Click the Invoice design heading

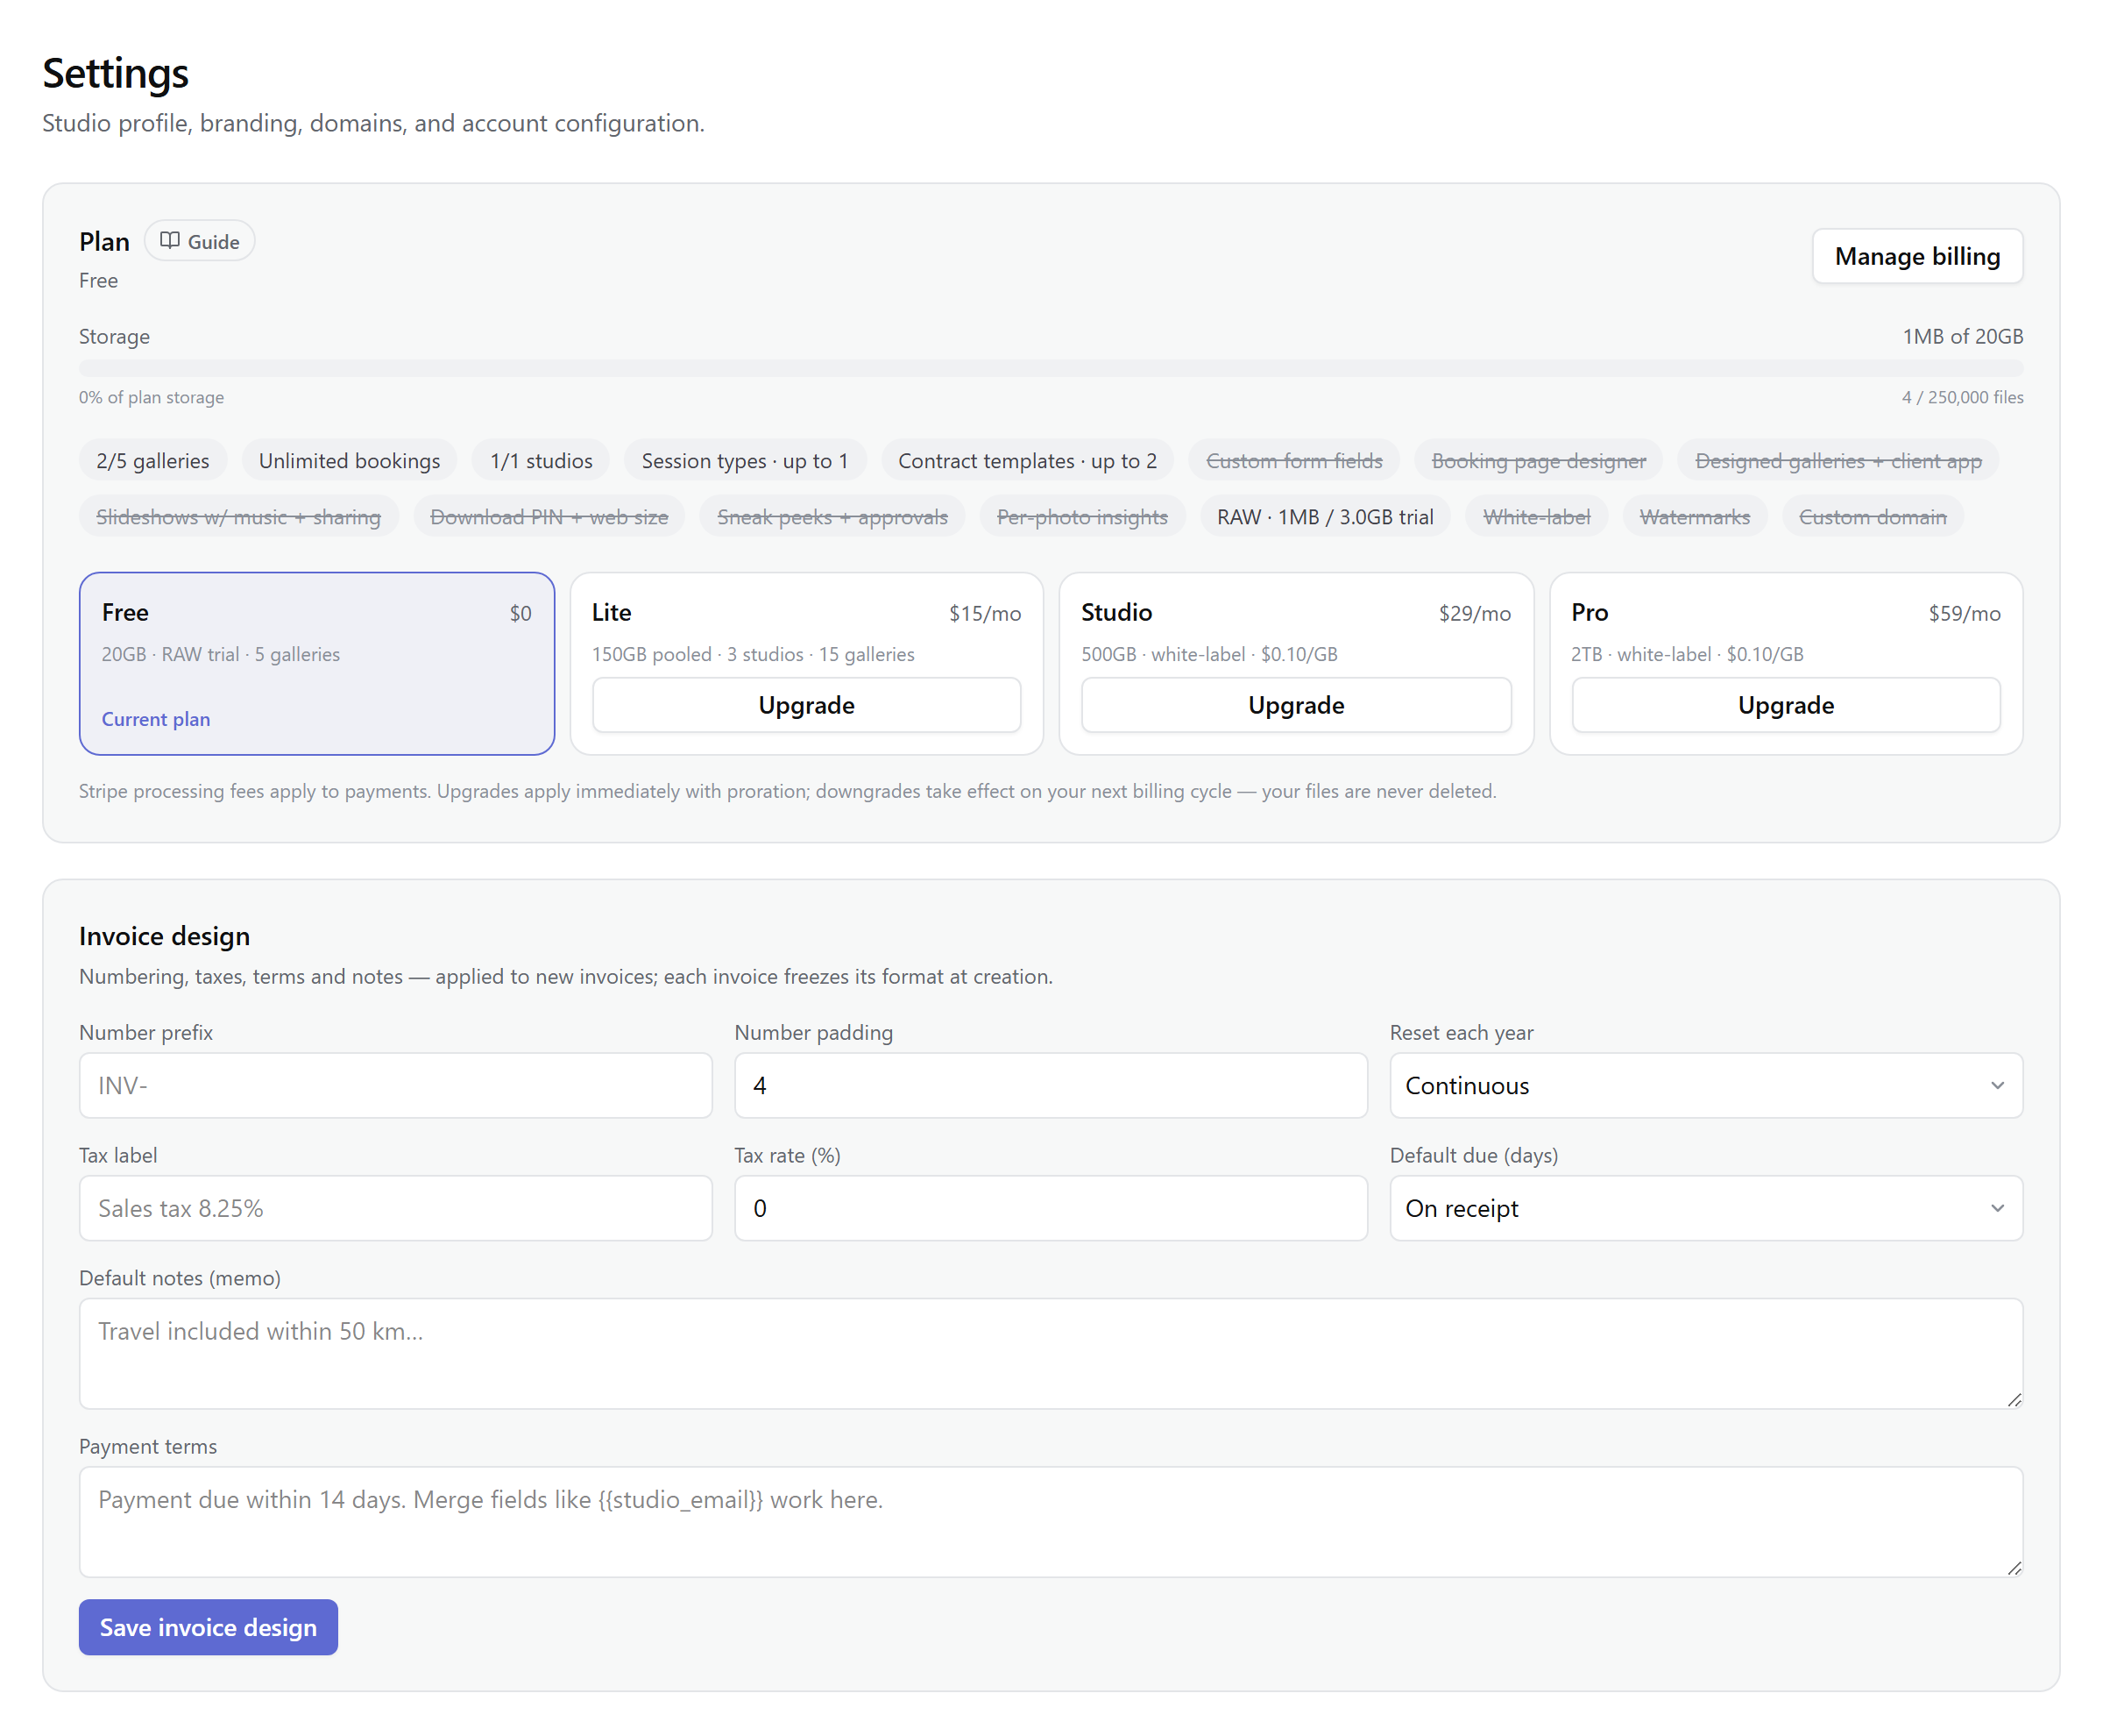tap(164, 936)
